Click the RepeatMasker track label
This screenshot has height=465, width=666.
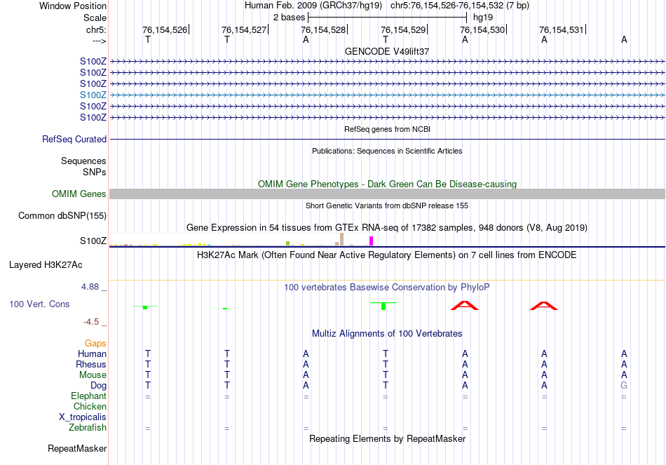[x=77, y=448]
